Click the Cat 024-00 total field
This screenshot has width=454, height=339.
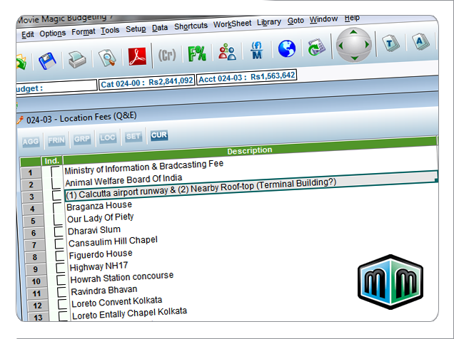click(146, 83)
